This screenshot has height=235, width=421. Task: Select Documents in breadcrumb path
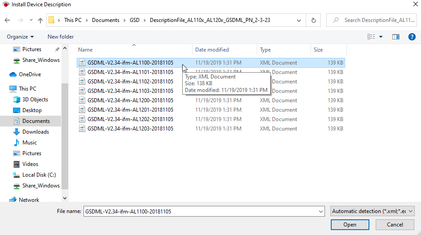(105, 20)
